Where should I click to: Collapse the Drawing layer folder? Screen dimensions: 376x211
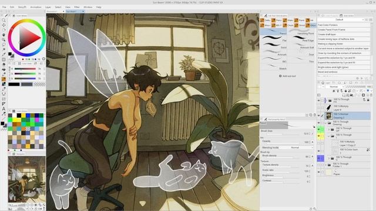326,123
